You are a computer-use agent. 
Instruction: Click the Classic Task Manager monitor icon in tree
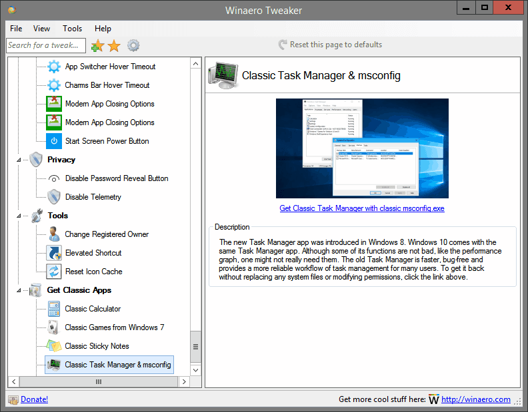[x=54, y=365]
